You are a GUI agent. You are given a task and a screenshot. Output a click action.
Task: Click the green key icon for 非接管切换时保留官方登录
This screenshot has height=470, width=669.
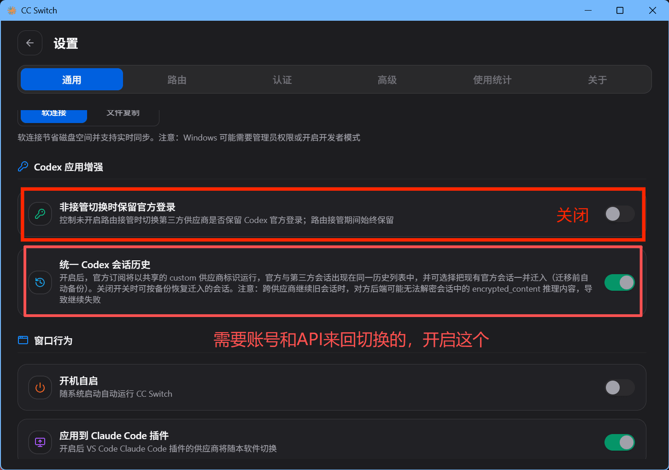point(40,214)
